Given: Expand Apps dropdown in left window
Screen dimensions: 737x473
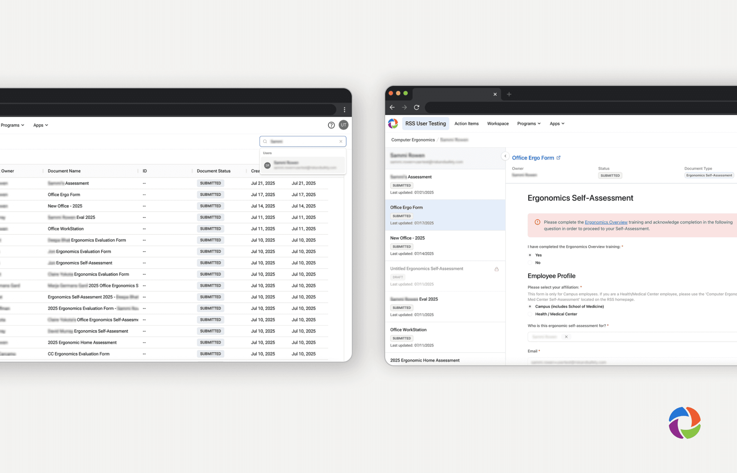Looking at the screenshot, I should (41, 125).
